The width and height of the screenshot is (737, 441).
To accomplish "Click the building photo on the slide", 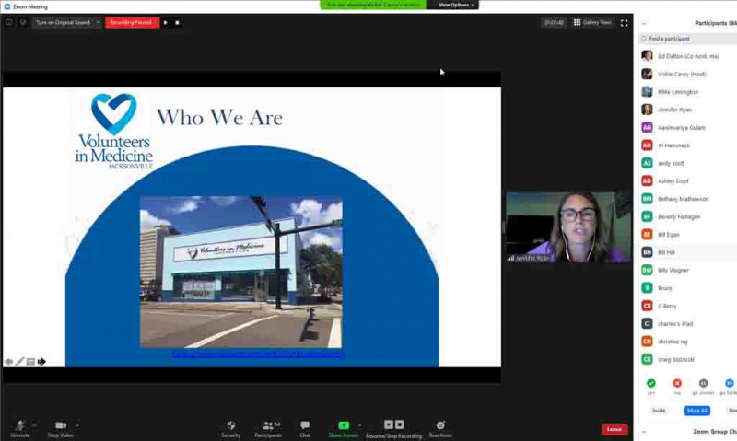I will tap(241, 272).
